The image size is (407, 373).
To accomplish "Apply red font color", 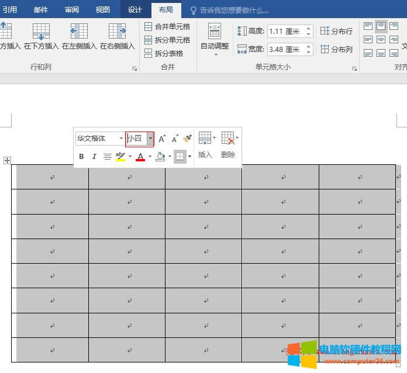I will (140, 157).
